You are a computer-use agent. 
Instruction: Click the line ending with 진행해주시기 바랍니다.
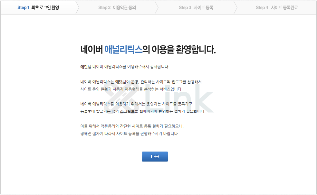point(130,134)
